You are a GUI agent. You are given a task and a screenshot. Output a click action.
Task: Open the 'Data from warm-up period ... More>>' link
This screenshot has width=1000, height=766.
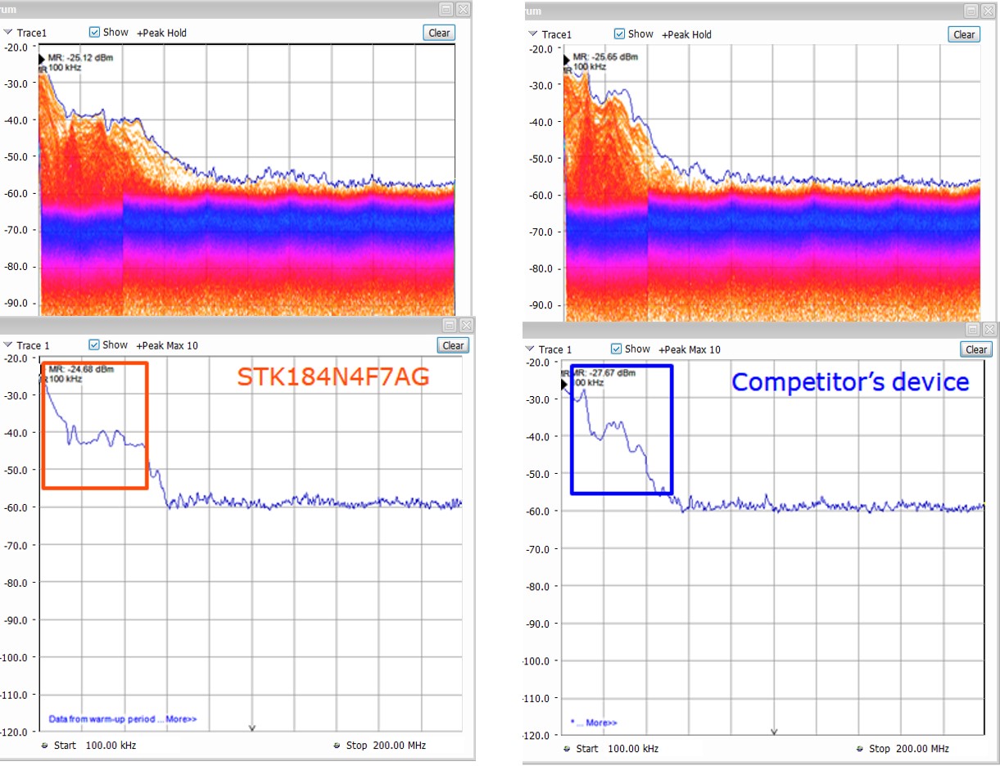(123, 719)
